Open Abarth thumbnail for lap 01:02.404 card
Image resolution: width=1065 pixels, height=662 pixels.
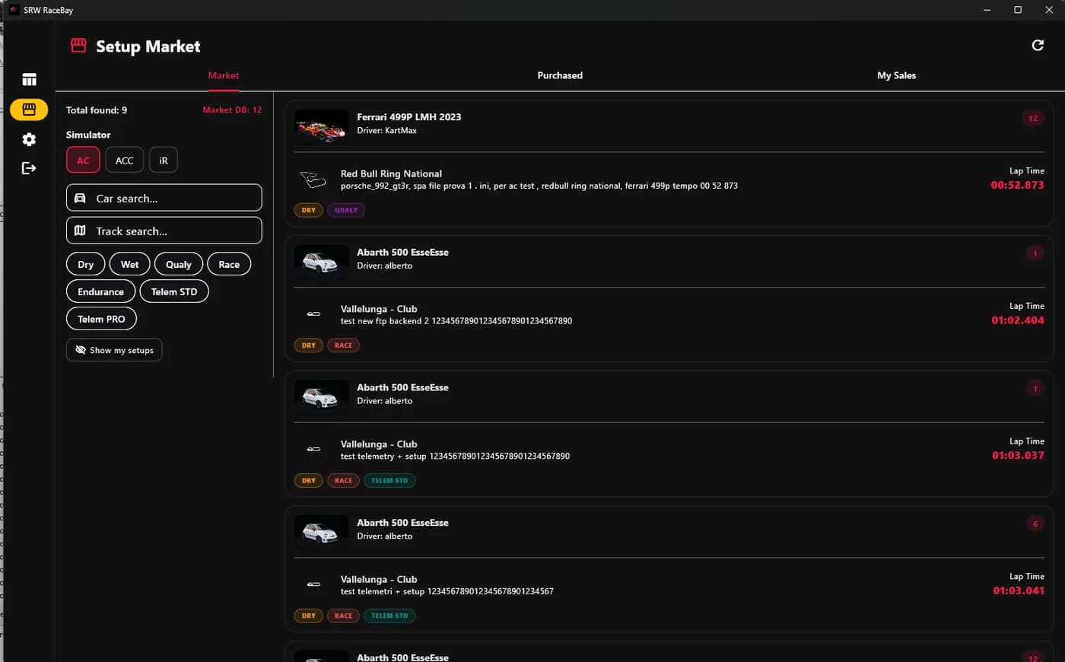click(x=321, y=262)
